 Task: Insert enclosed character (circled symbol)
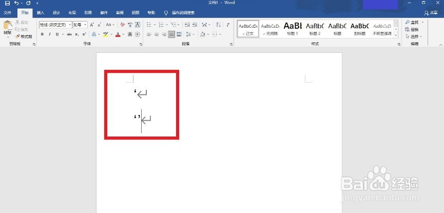[138, 34]
